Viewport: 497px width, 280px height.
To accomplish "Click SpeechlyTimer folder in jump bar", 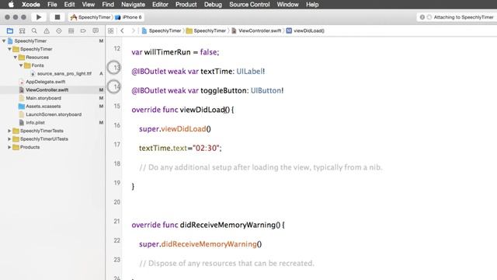I will coord(206,31).
